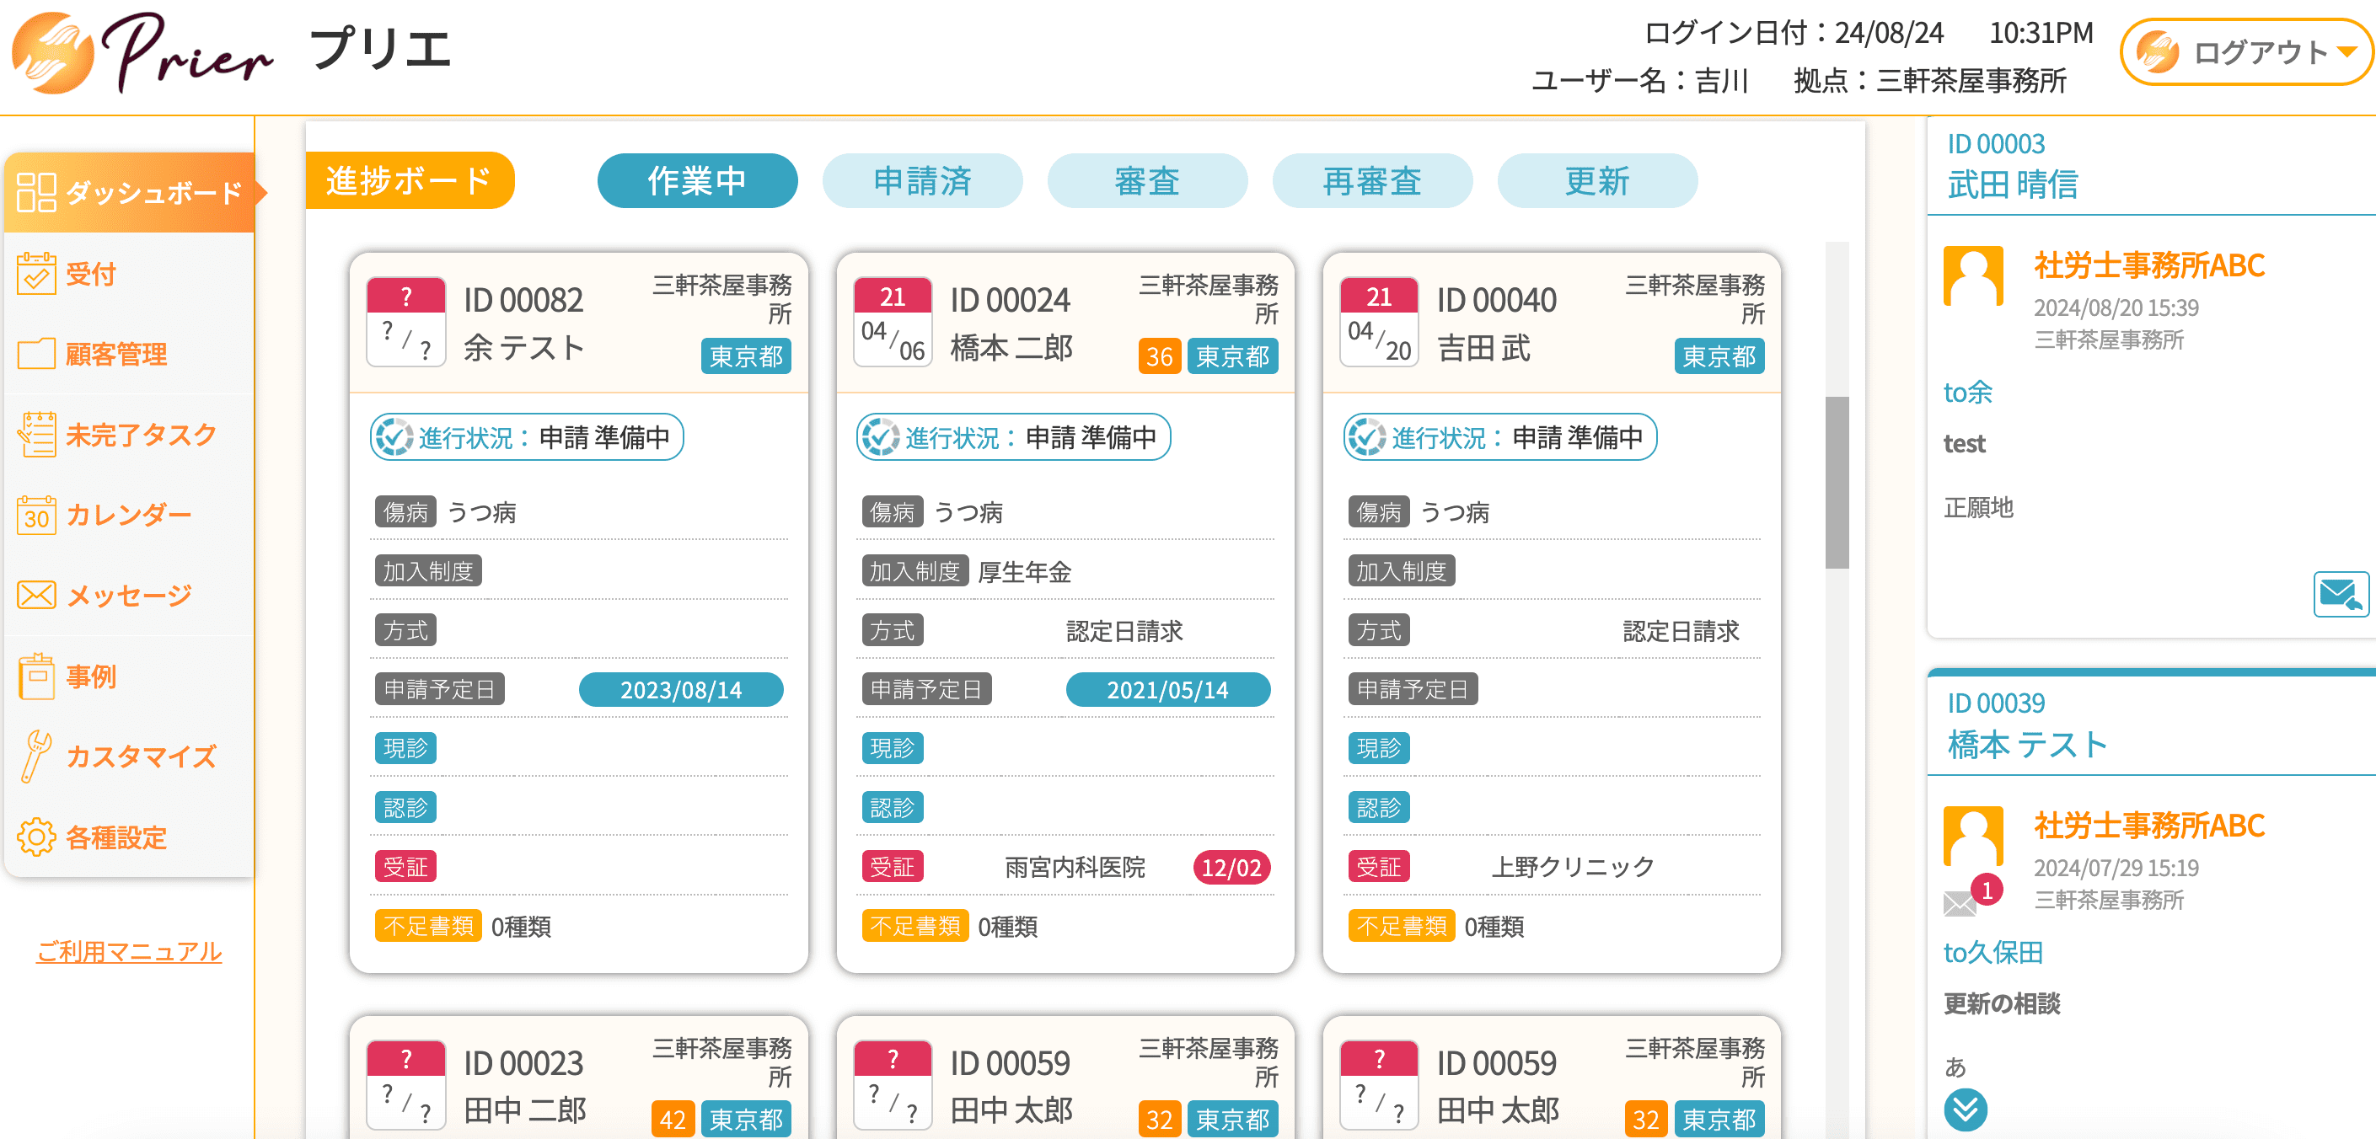The height and width of the screenshot is (1139, 2376).
Task: Click the カスタマイズ wrench icon
Action: [37, 757]
